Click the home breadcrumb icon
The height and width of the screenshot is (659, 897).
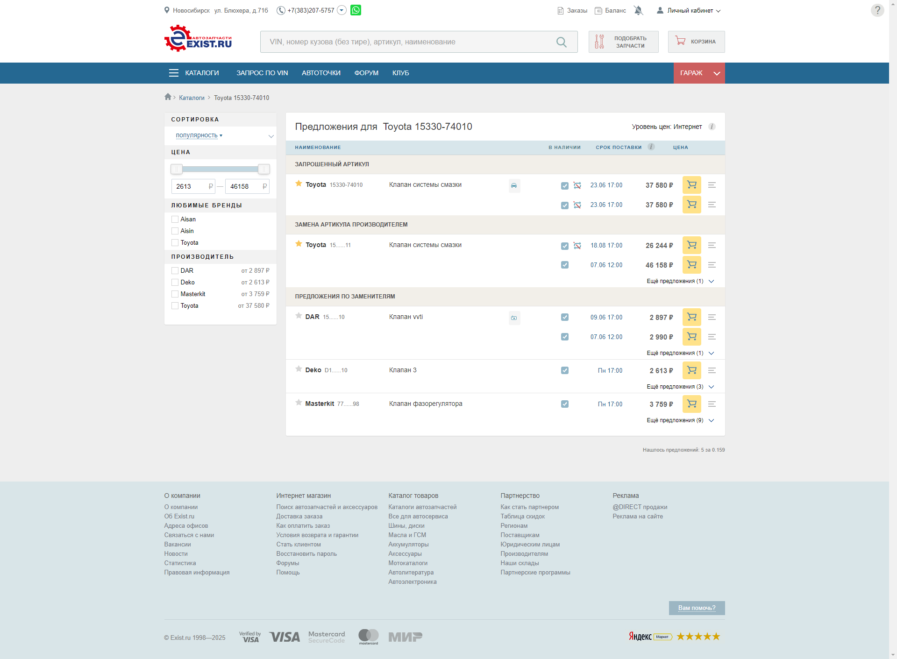[168, 97]
